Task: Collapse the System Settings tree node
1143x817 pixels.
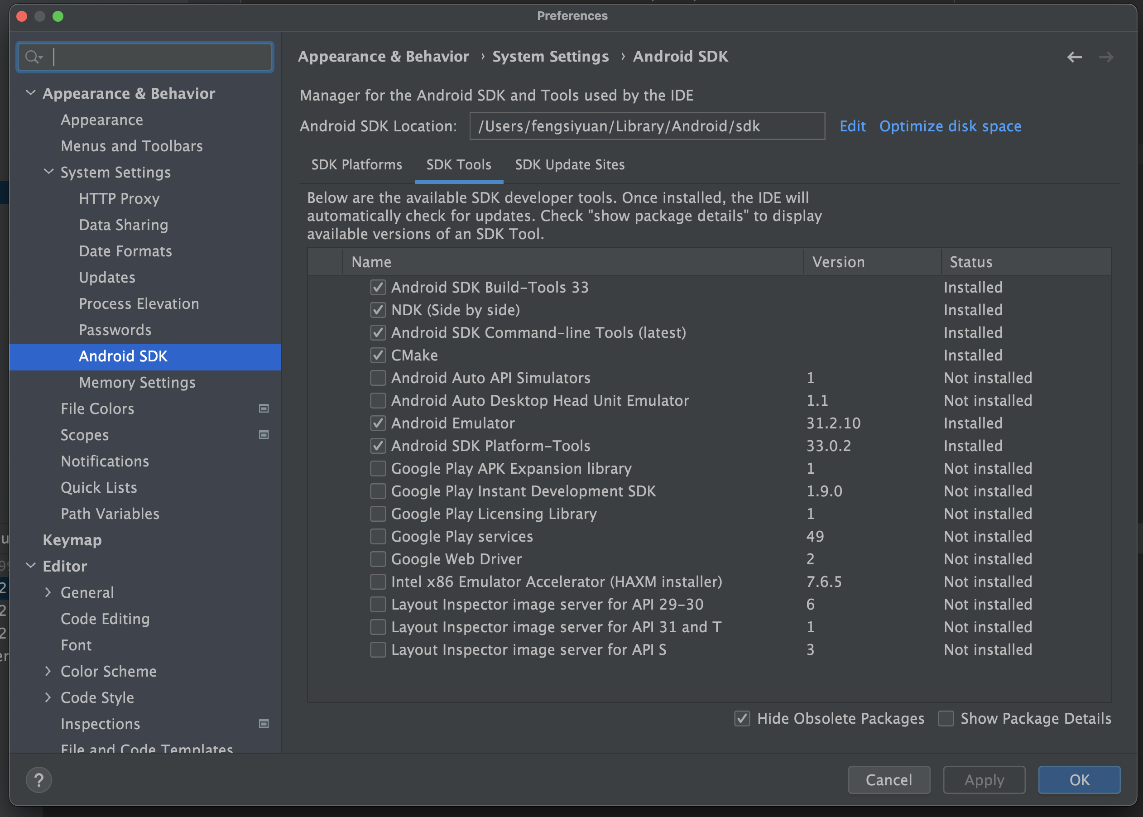Action: point(49,172)
